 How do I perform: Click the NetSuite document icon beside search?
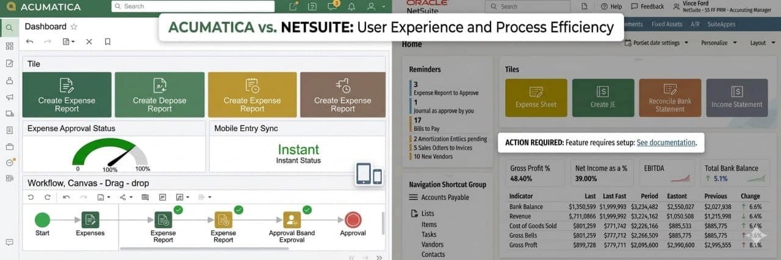coord(585,6)
